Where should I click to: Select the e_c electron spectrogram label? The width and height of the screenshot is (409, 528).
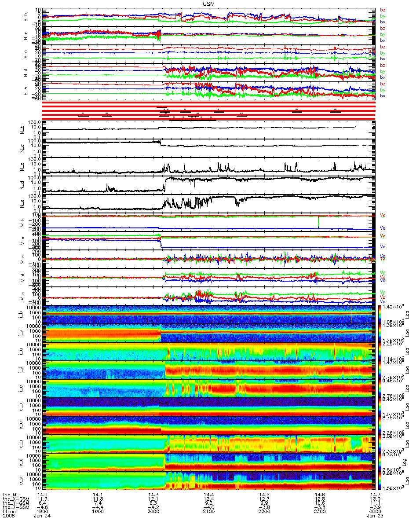(x=22, y=426)
